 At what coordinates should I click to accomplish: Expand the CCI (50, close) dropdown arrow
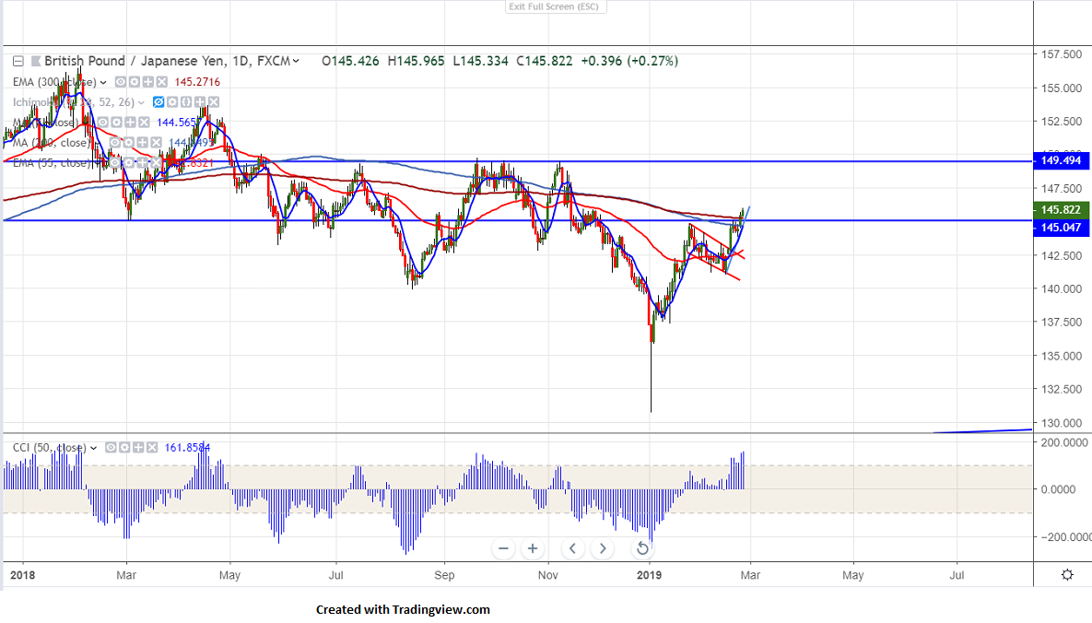pyautogui.click(x=93, y=448)
